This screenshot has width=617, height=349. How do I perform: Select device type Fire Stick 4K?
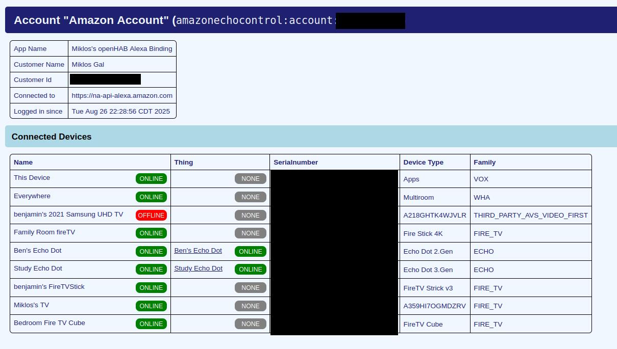423,233
